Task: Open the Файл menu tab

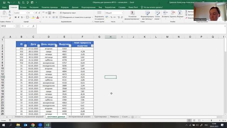Action: (4, 7)
